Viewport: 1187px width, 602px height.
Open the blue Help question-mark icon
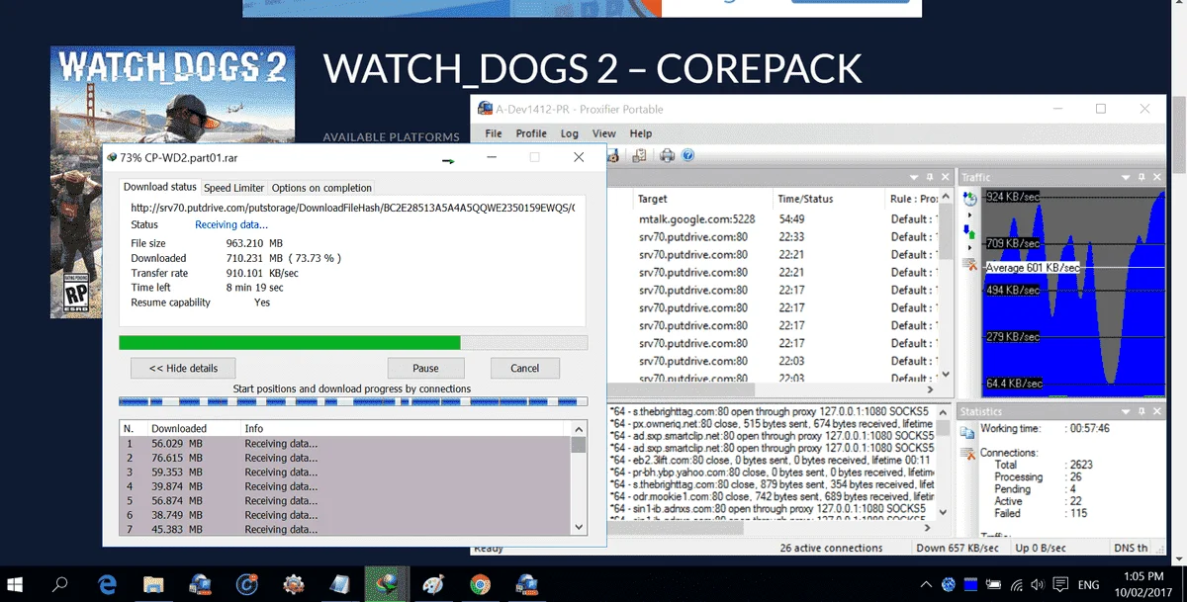[x=688, y=155]
